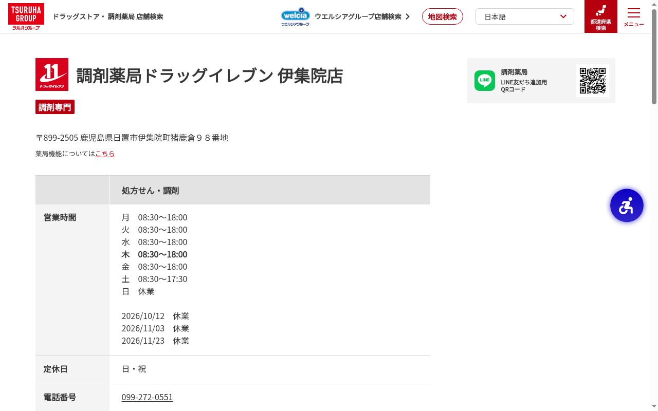Viewport: 658px width, 411px height.
Task: Click the Welcia group logo
Action: [296, 16]
